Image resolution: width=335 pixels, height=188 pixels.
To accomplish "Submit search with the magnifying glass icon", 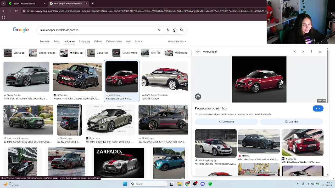I will [182, 30].
